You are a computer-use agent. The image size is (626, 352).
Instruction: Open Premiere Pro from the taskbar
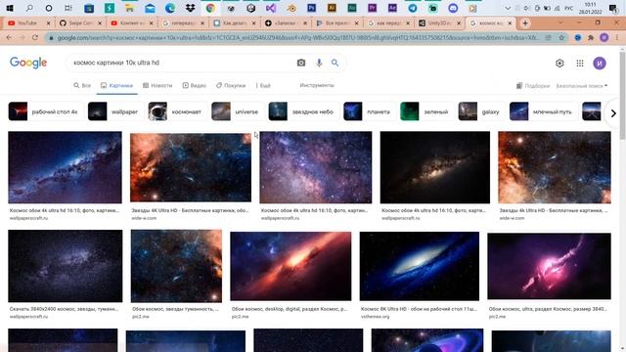(372, 8)
